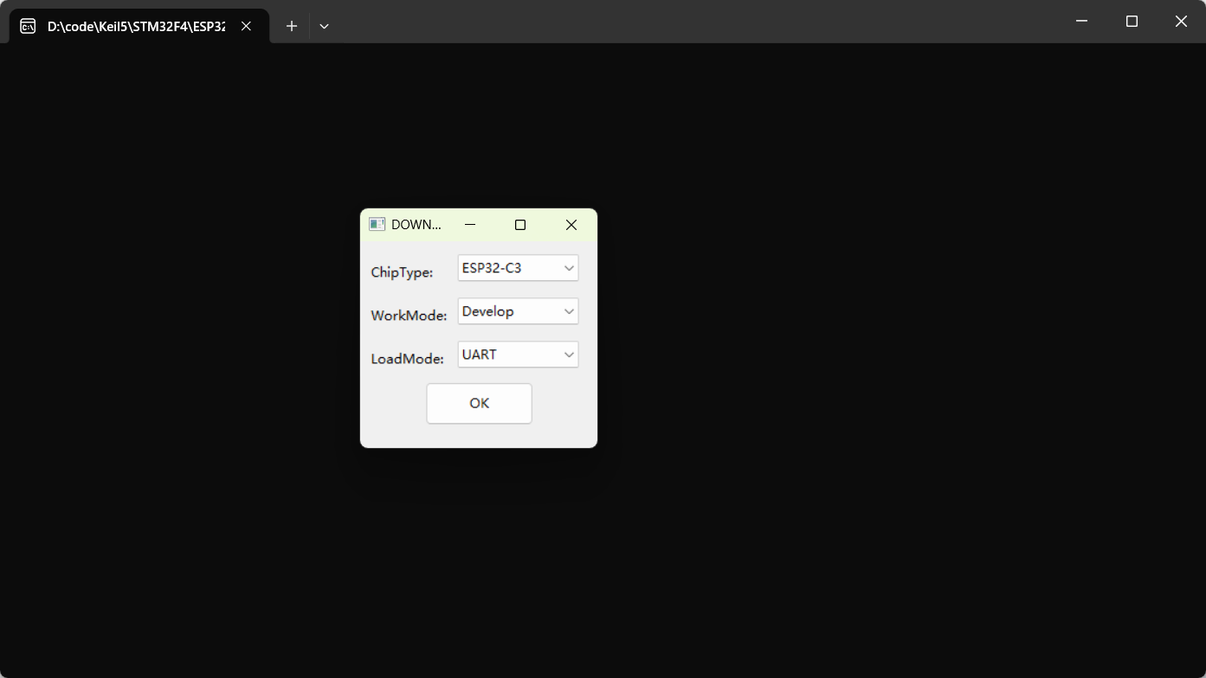
Task: Close the terminal window
Action: click(x=1181, y=21)
